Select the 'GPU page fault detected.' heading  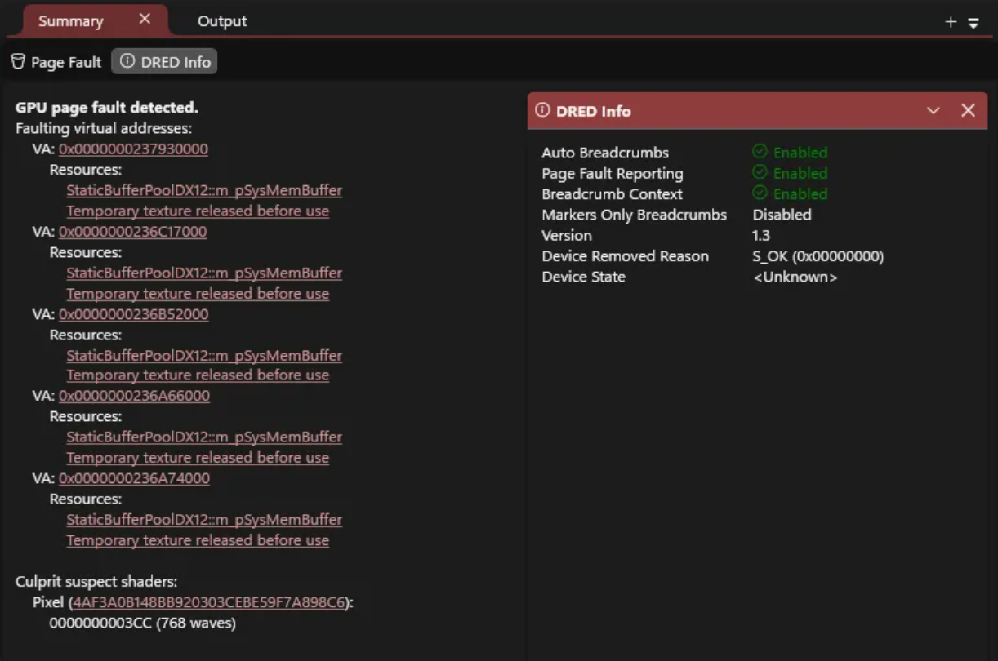(107, 108)
